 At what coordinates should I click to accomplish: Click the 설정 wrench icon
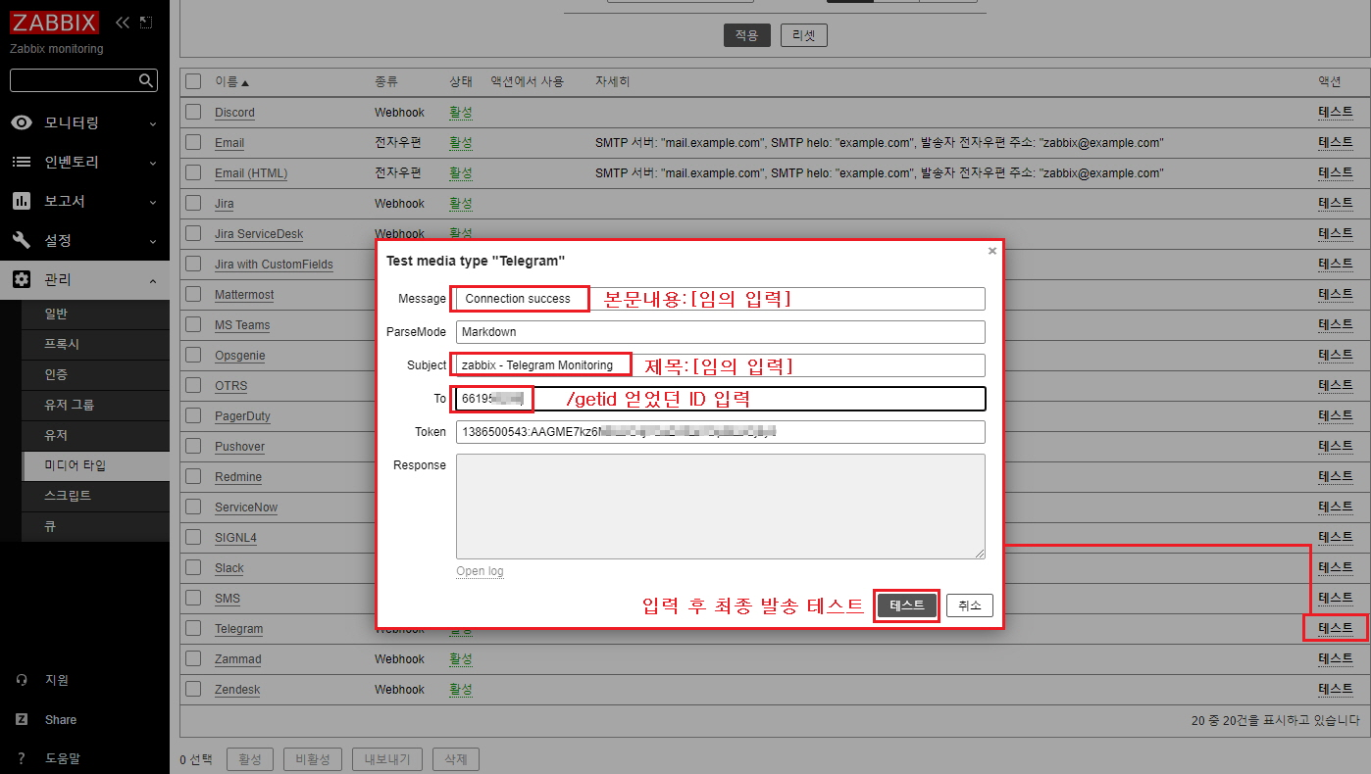click(22, 240)
